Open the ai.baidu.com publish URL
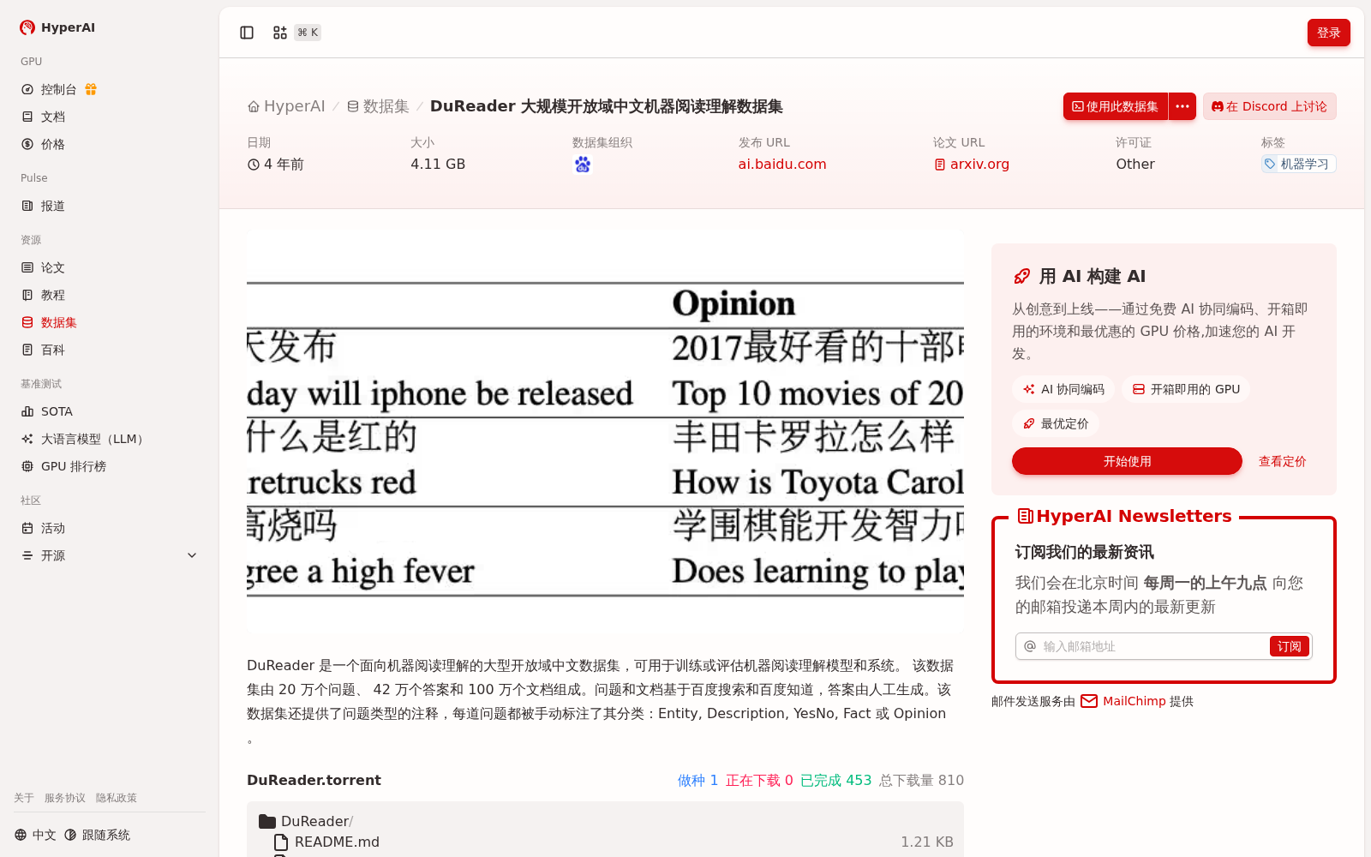1371x857 pixels. pyautogui.click(x=782, y=164)
